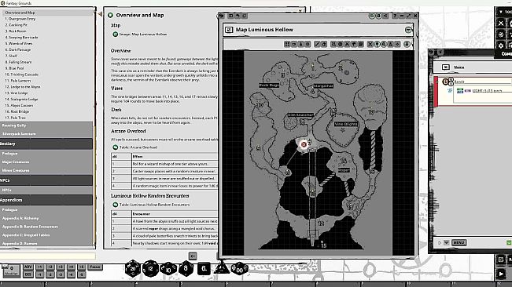Viewport: 512px width, 287px height.
Task: Toggle the ADV advantage button
Action: (28, 267)
